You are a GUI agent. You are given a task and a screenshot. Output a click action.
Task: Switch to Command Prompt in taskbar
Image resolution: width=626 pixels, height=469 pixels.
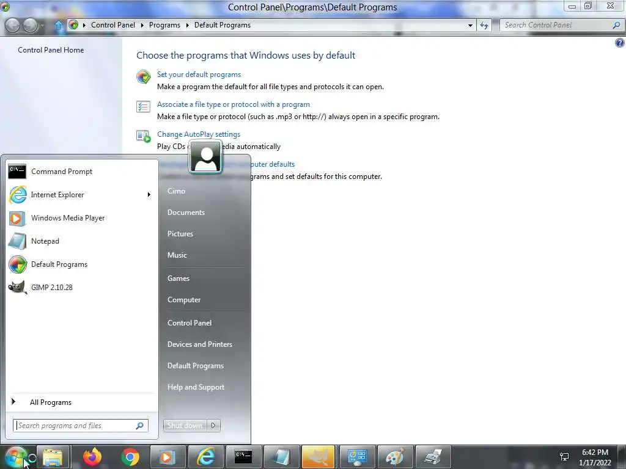243,457
